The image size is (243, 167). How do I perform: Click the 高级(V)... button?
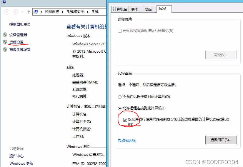tap(221, 55)
